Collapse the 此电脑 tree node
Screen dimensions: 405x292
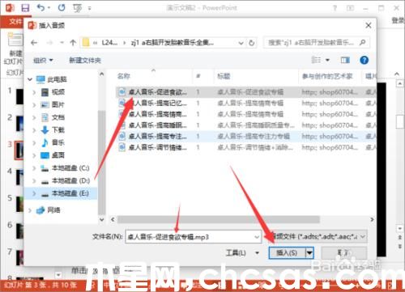(x=30, y=79)
